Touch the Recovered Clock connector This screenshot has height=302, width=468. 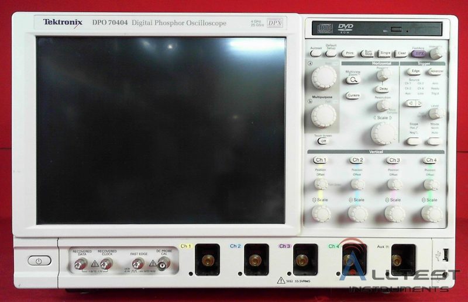coord(106,264)
